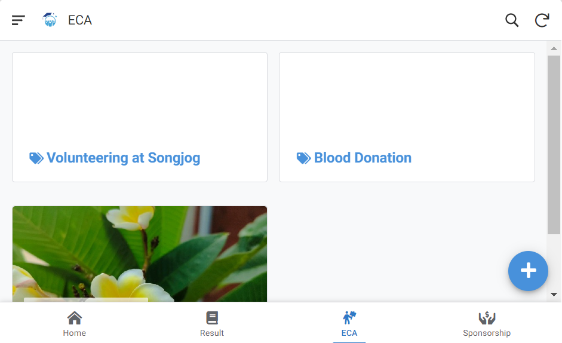
Task: Open the Blood Donation title link
Action: point(363,158)
